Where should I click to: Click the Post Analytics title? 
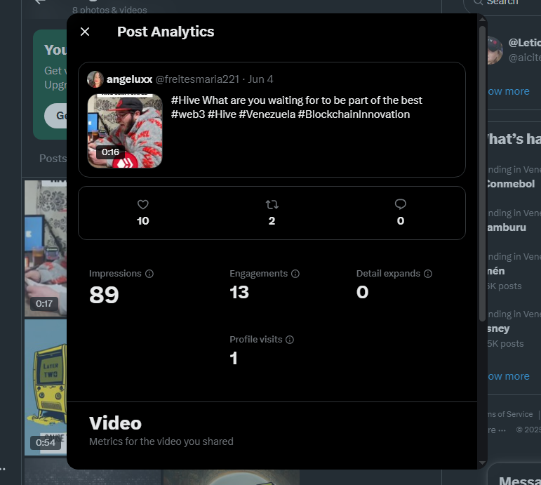pos(166,32)
